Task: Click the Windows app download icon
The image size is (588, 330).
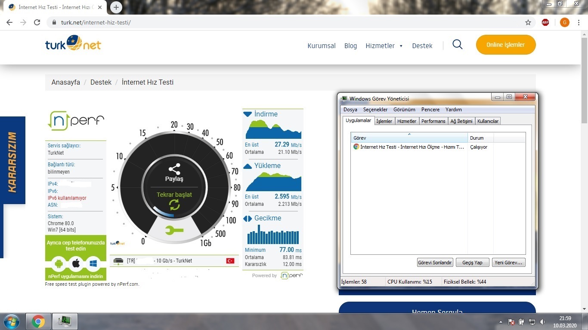Action: (93, 263)
